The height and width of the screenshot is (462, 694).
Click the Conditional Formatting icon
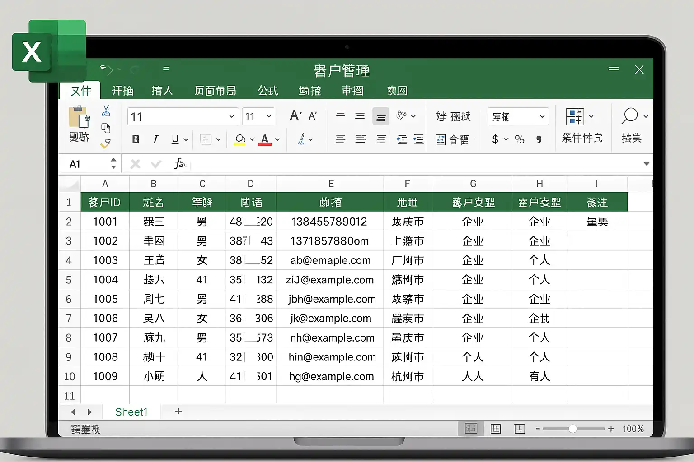pos(575,116)
